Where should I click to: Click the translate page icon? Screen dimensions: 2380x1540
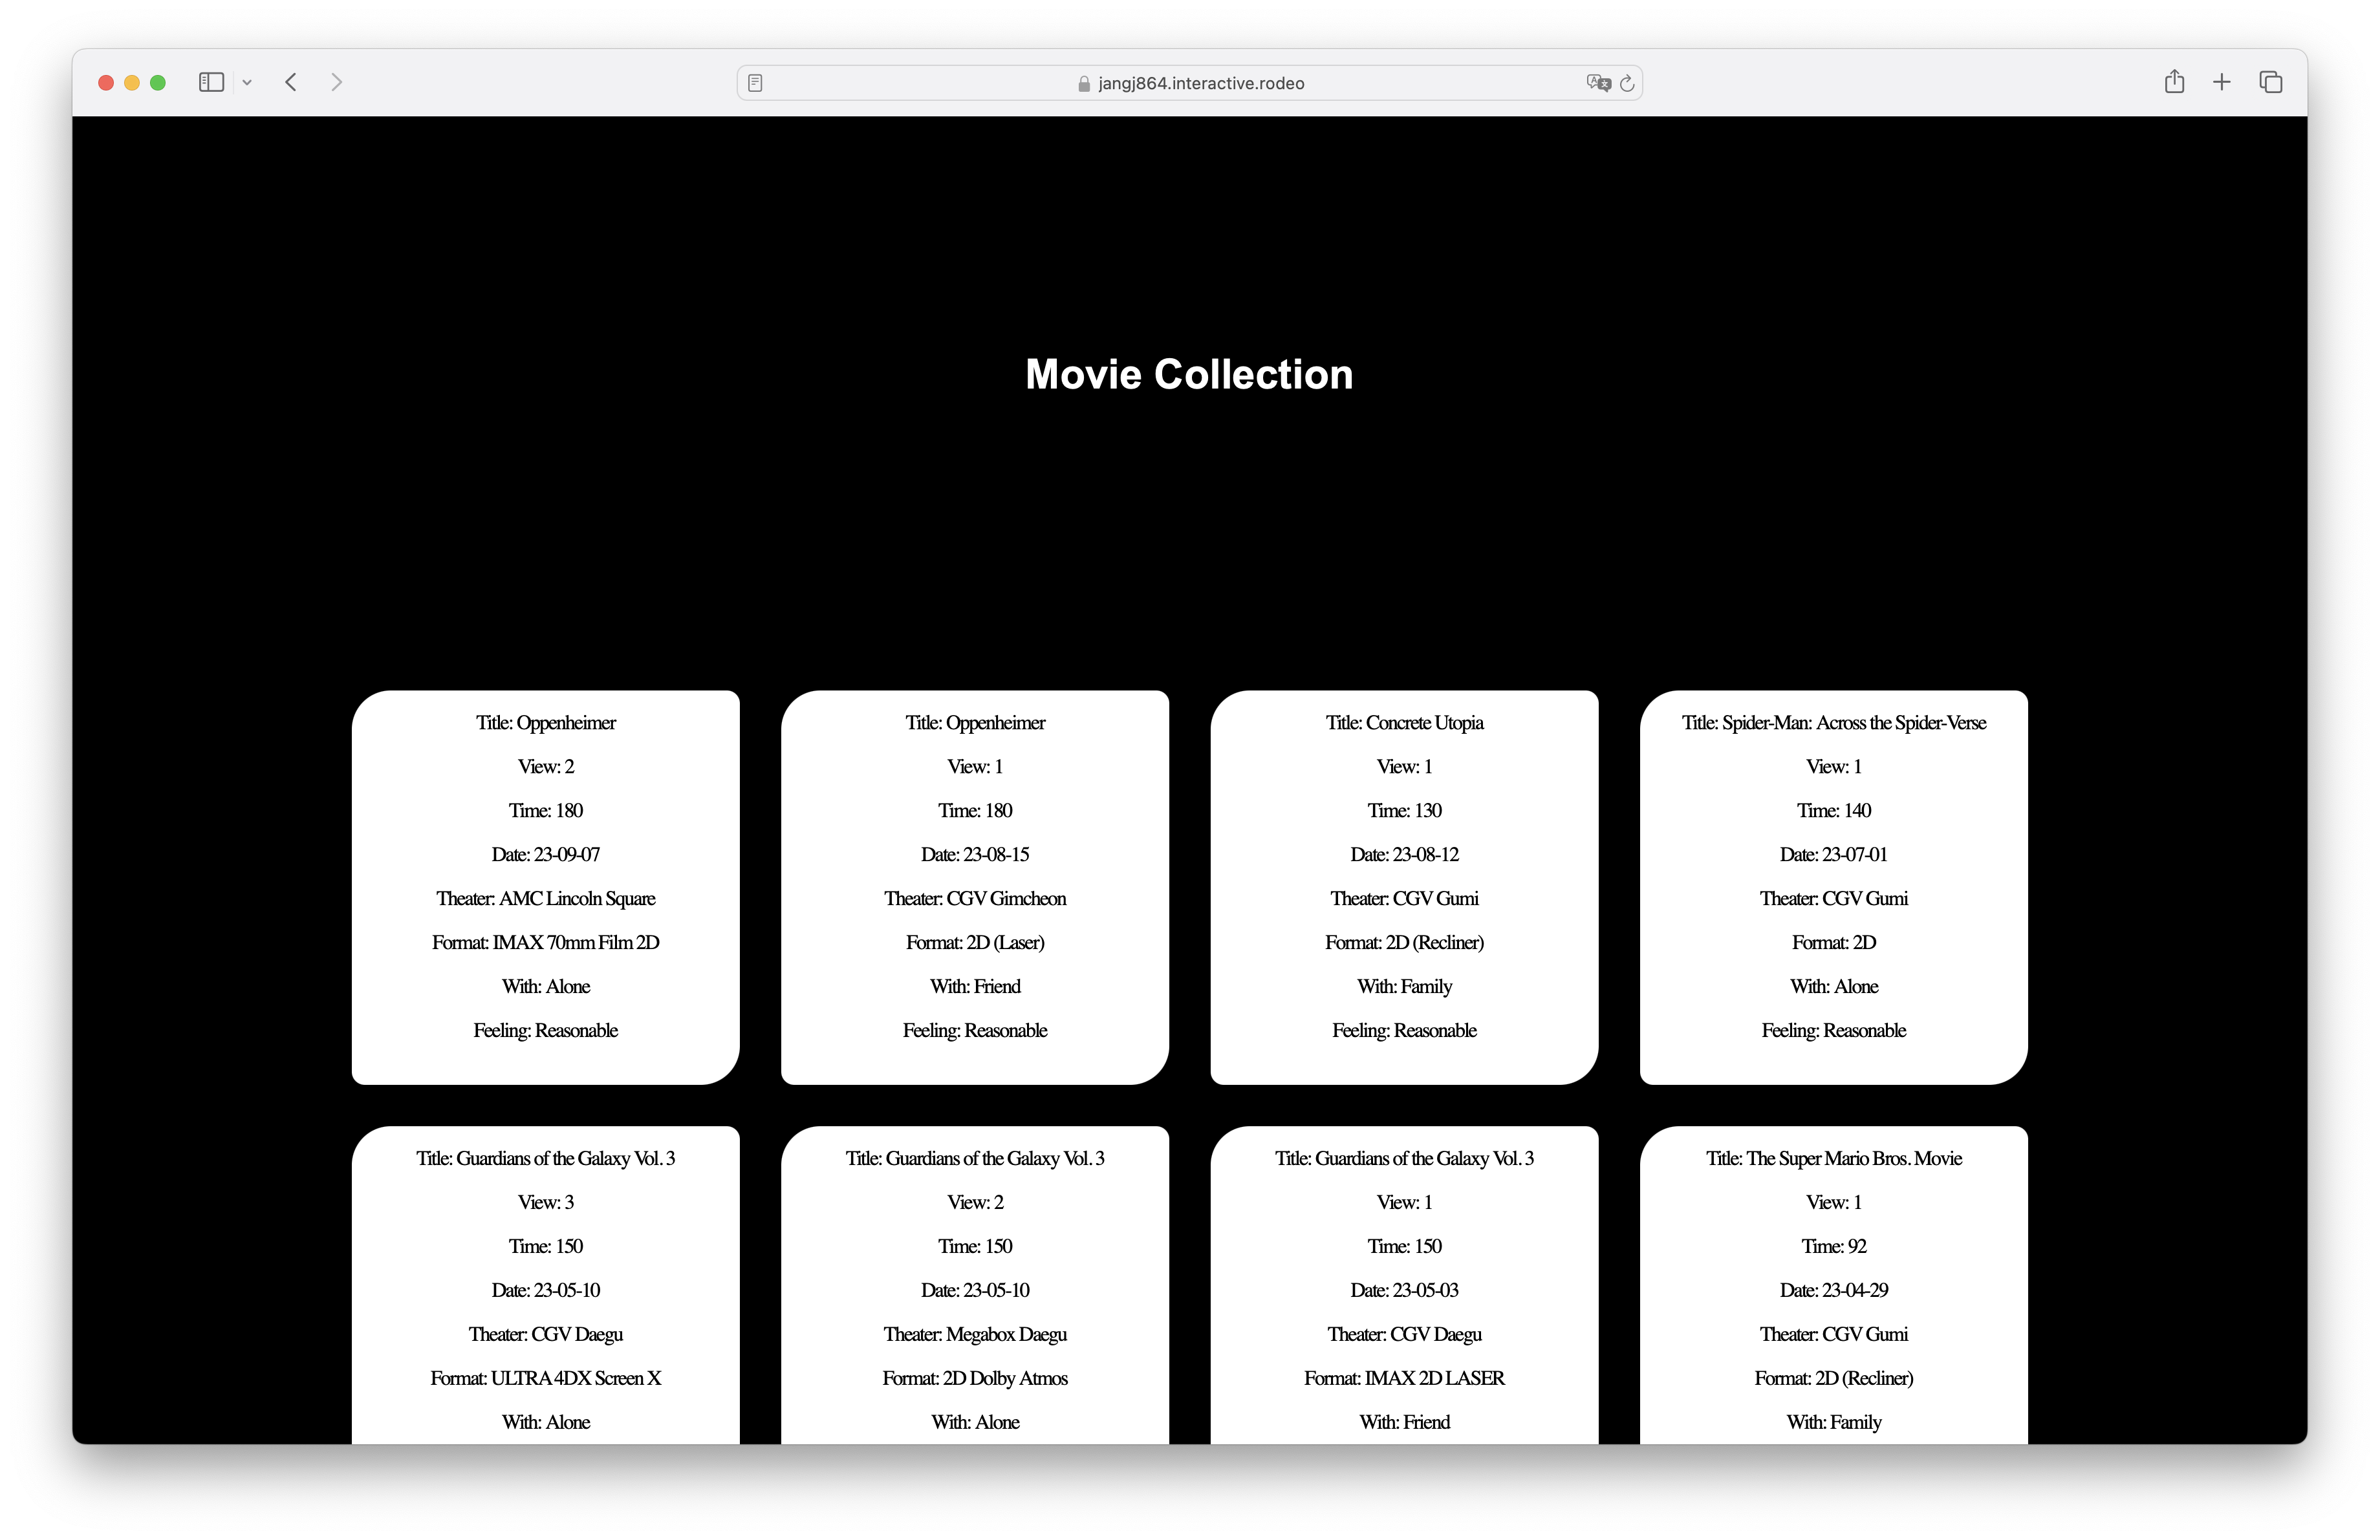coord(1597,83)
